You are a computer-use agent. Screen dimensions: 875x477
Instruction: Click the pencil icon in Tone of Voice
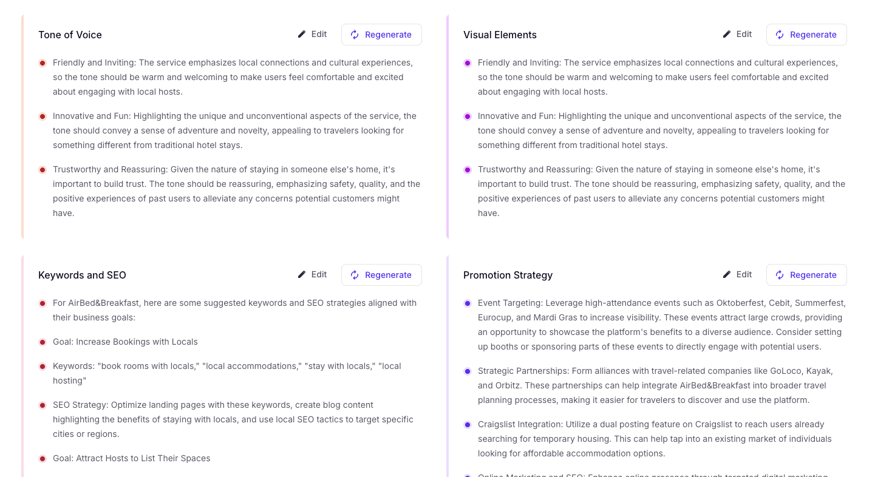[x=302, y=35]
